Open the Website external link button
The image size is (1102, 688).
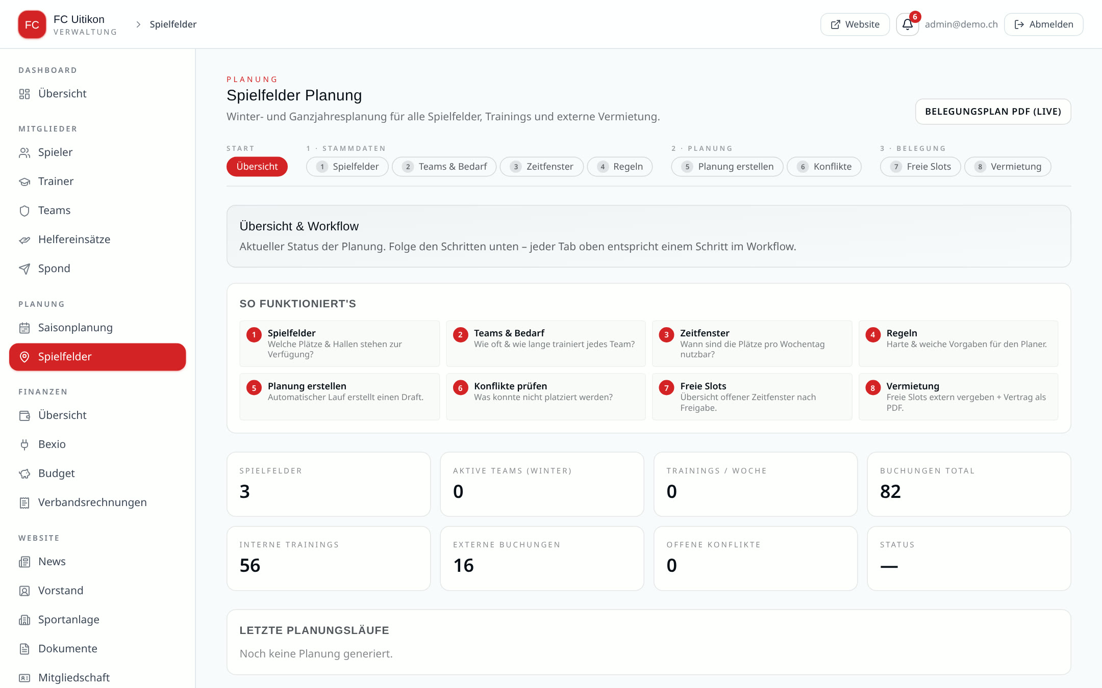855,24
